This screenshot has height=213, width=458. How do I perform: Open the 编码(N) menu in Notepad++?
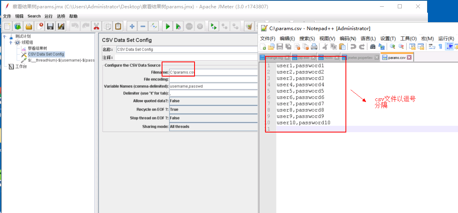[x=347, y=38]
